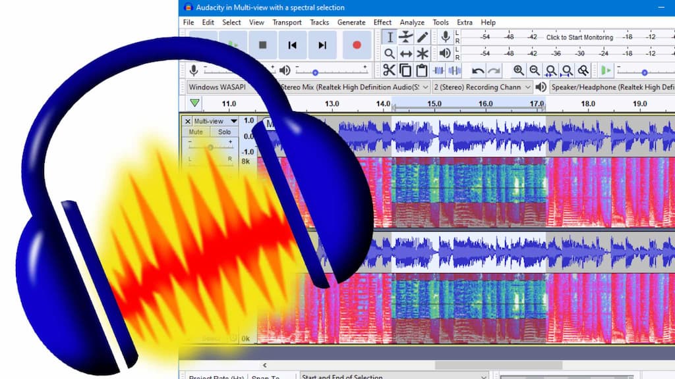Click Fit selection to width icon
Viewport: 675px width, 379px height.
[x=550, y=70]
